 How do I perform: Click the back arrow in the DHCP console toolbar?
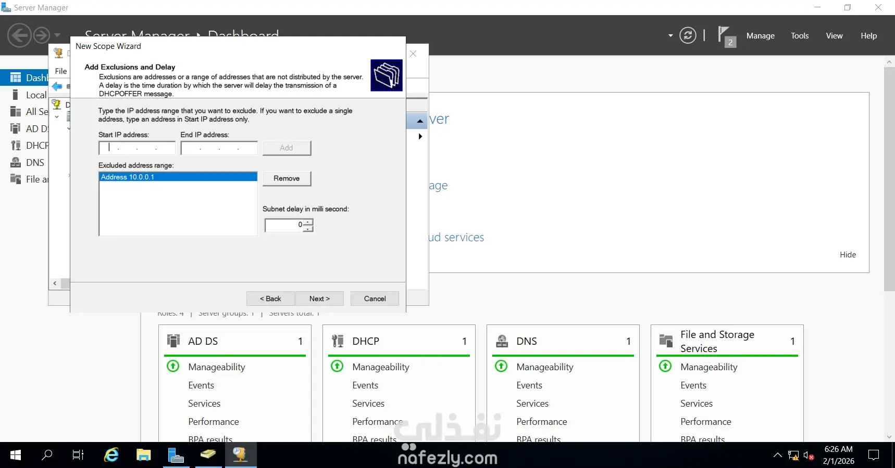coord(57,87)
